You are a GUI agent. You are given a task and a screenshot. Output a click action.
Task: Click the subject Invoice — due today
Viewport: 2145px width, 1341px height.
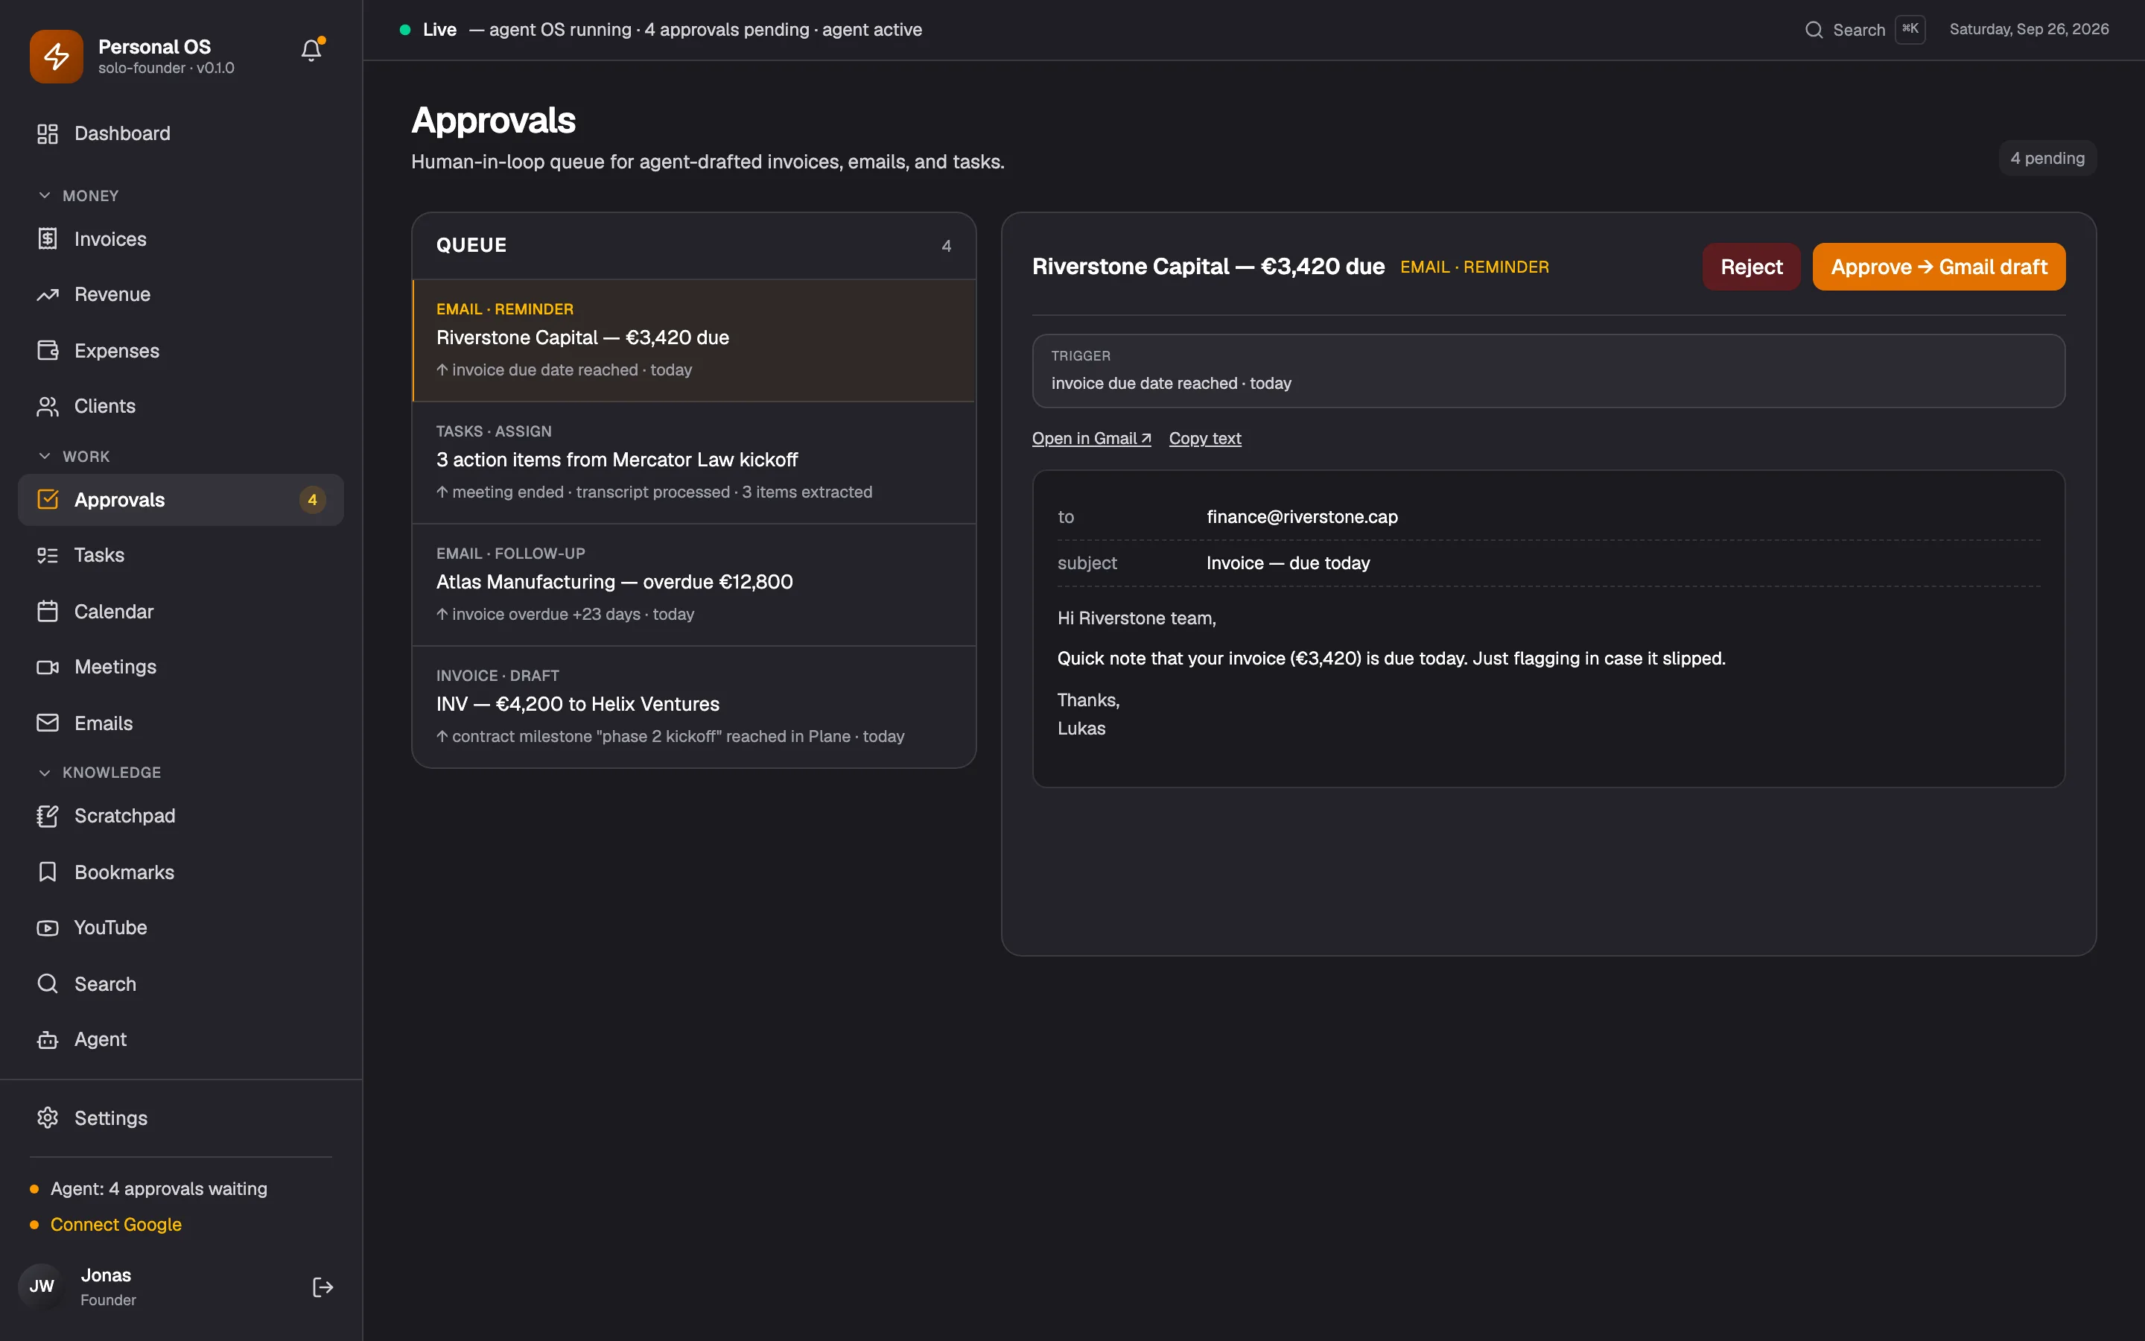(1288, 562)
